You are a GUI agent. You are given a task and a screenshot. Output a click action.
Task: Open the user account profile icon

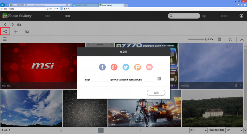pyautogui.click(x=241, y=16)
